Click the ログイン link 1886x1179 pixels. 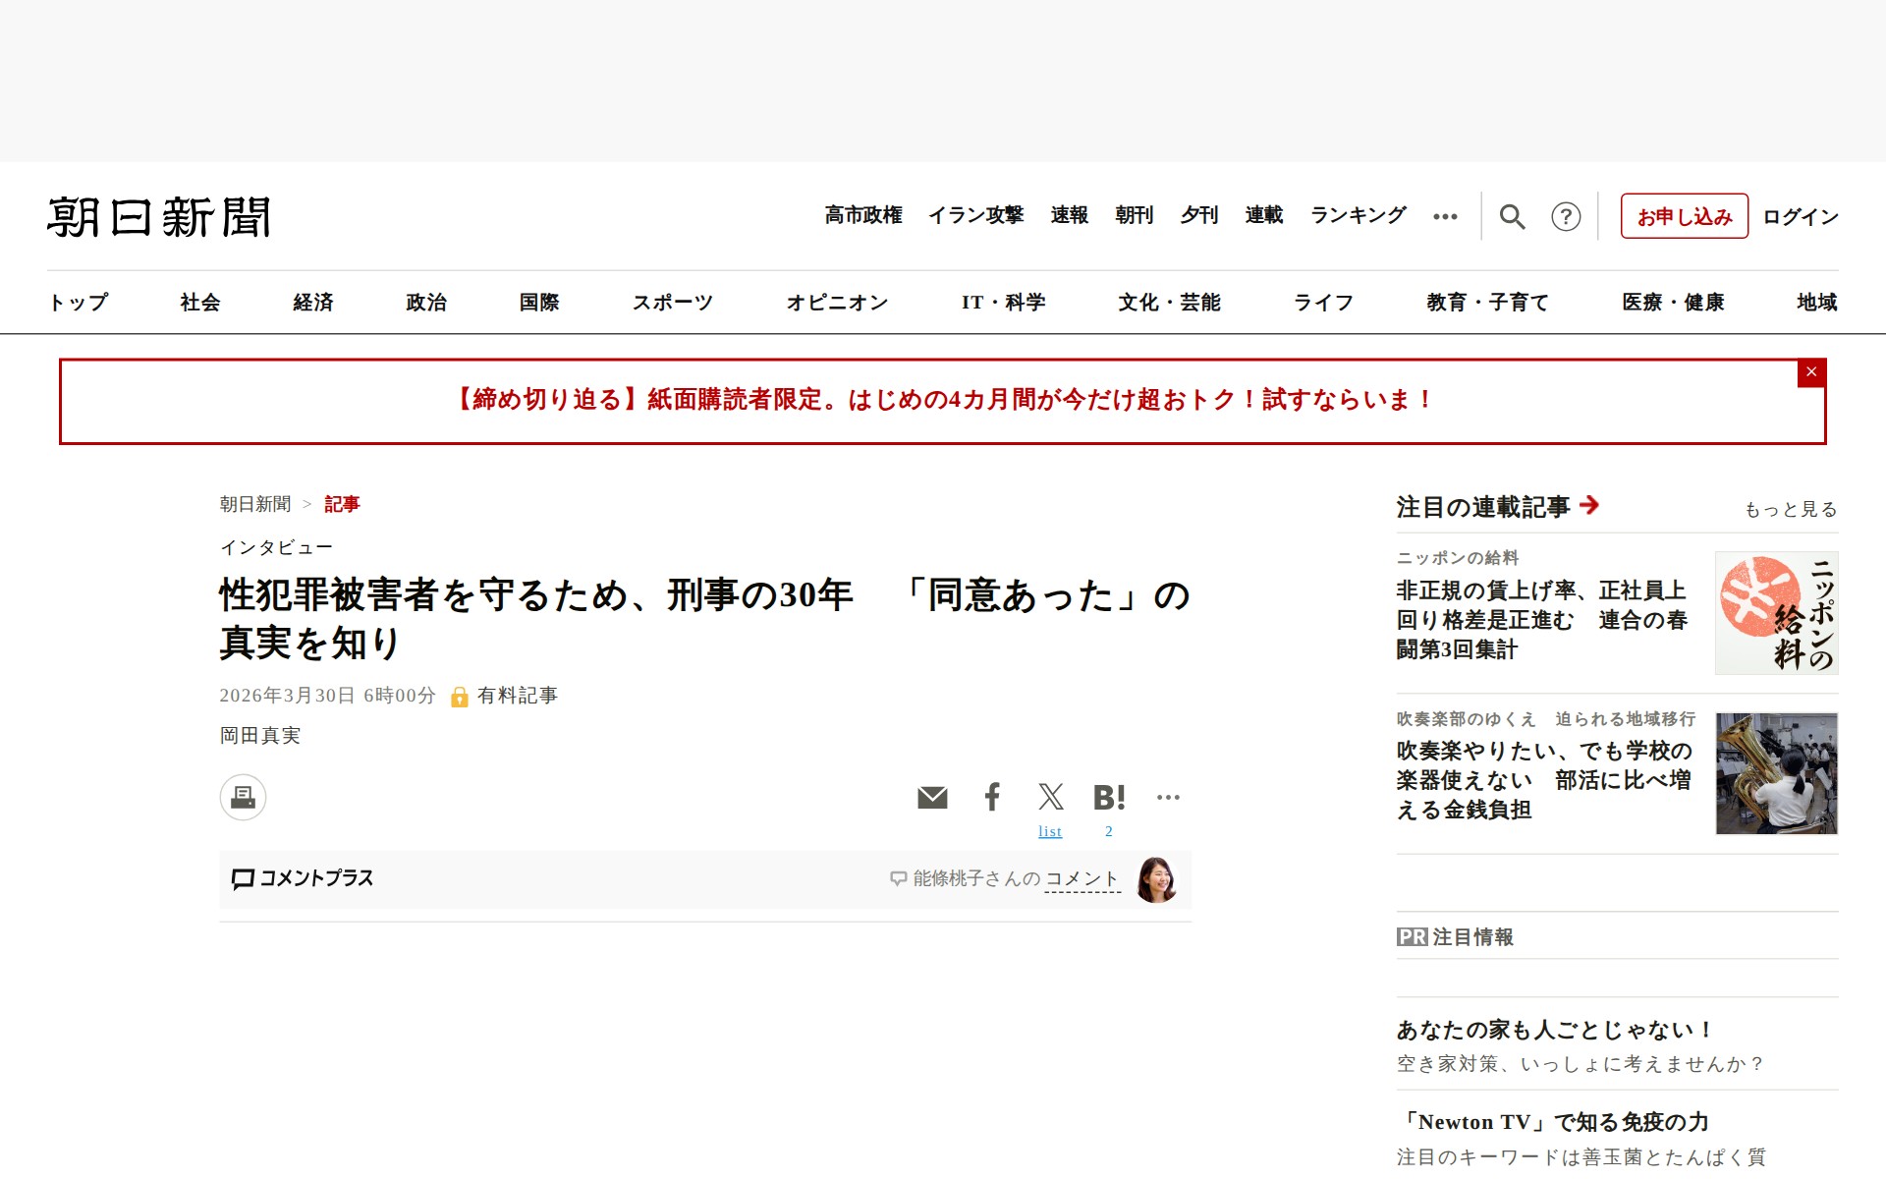point(1800,216)
